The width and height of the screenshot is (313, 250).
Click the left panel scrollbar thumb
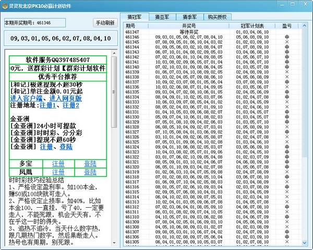click(x=114, y=92)
